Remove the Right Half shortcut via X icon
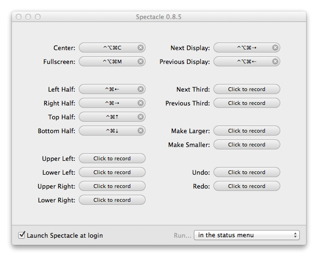Viewport: 318px width, 263px height. (140, 103)
